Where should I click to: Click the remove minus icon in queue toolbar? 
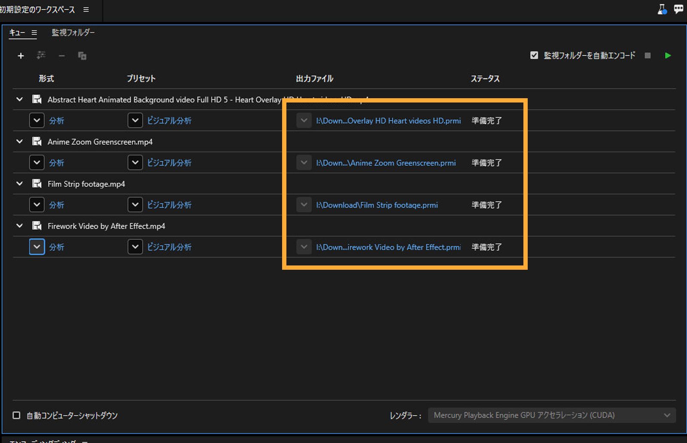62,56
